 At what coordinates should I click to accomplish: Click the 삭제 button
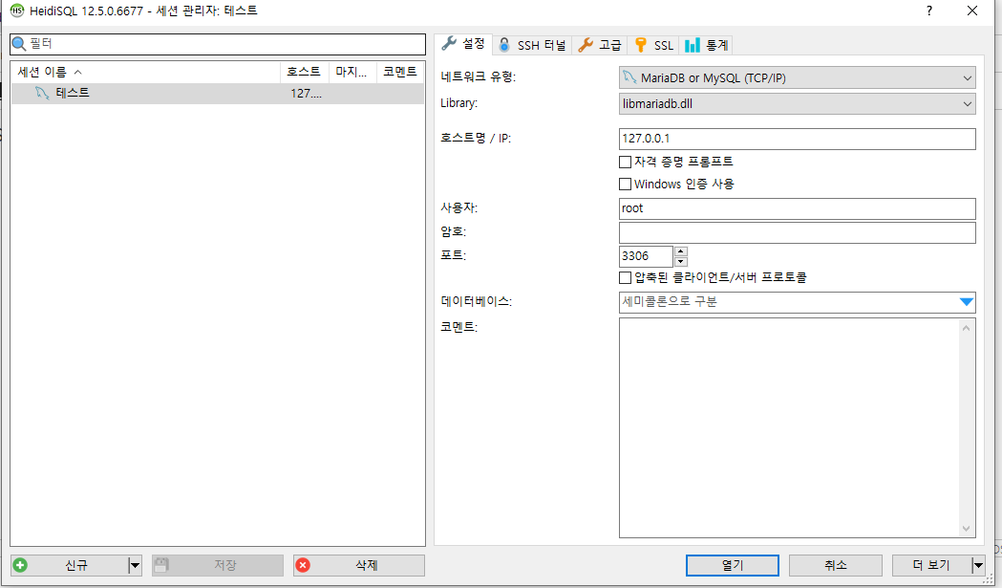[359, 566]
